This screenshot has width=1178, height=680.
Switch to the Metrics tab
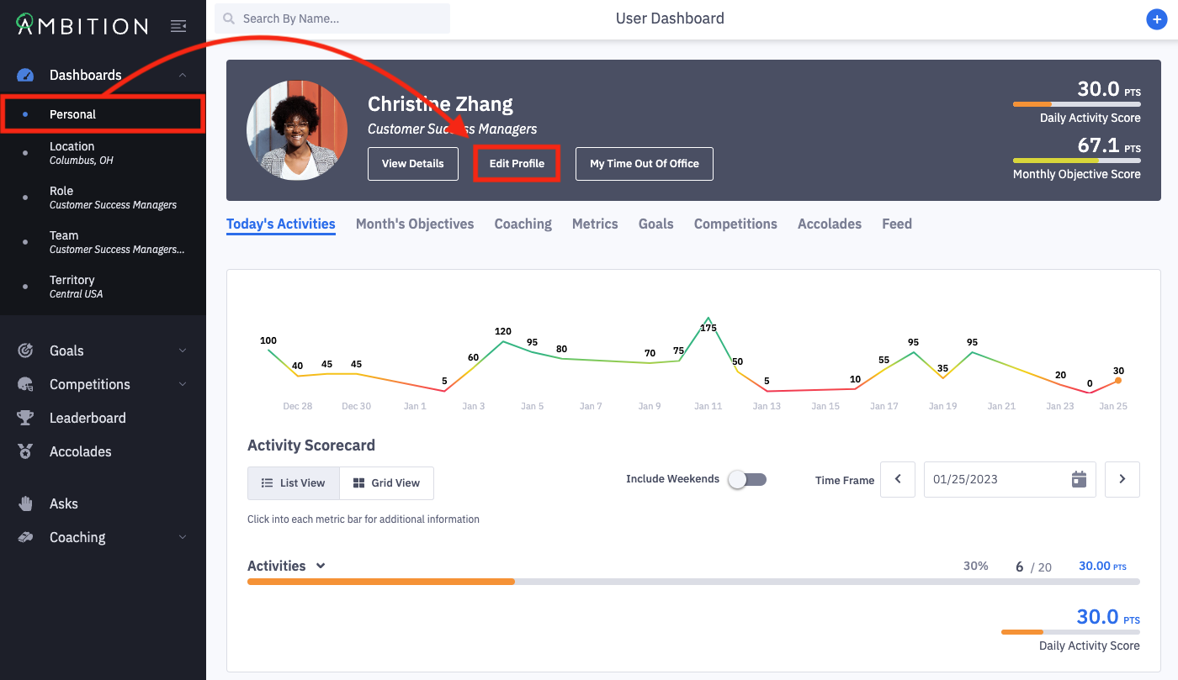(x=595, y=224)
